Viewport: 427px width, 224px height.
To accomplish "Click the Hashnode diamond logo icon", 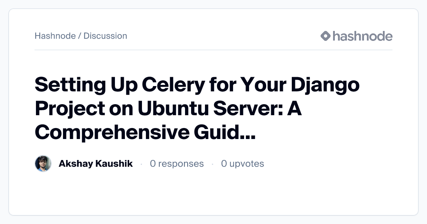I will [x=326, y=36].
